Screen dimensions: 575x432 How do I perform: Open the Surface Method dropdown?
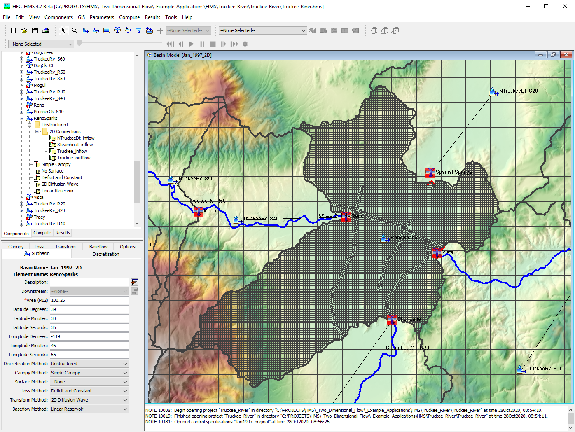89,382
